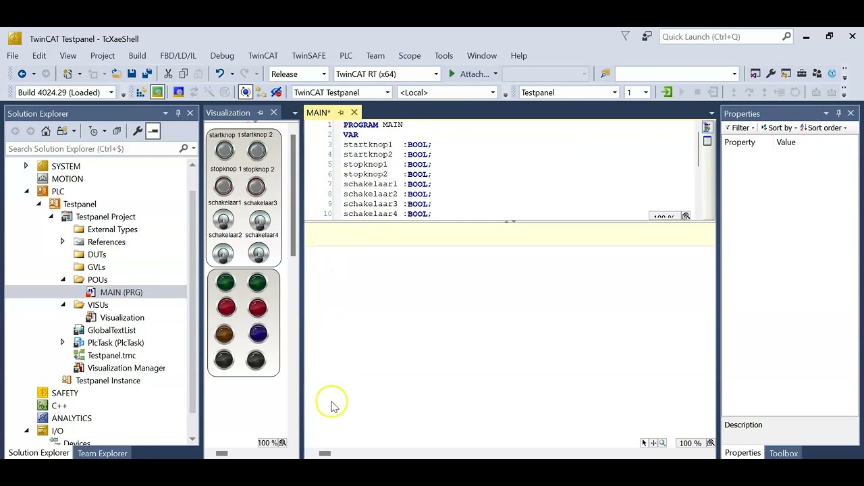Push the stopknop 2 button

pos(256,186)
